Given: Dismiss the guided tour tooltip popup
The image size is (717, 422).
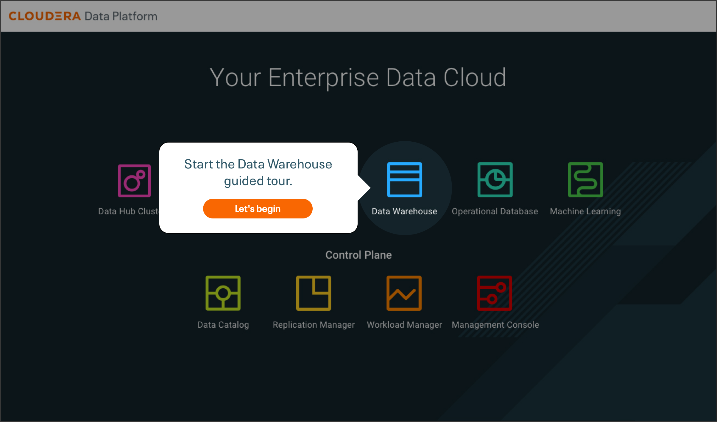Looking at the screenshot, I should tap(258, 209).
